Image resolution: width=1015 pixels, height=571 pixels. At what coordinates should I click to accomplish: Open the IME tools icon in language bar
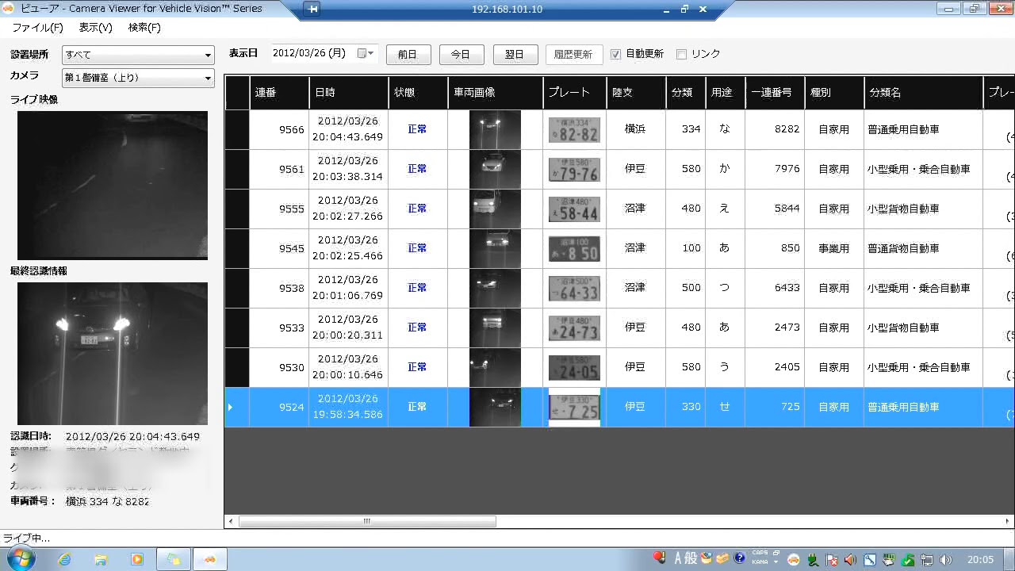click(x=707, y=558)
